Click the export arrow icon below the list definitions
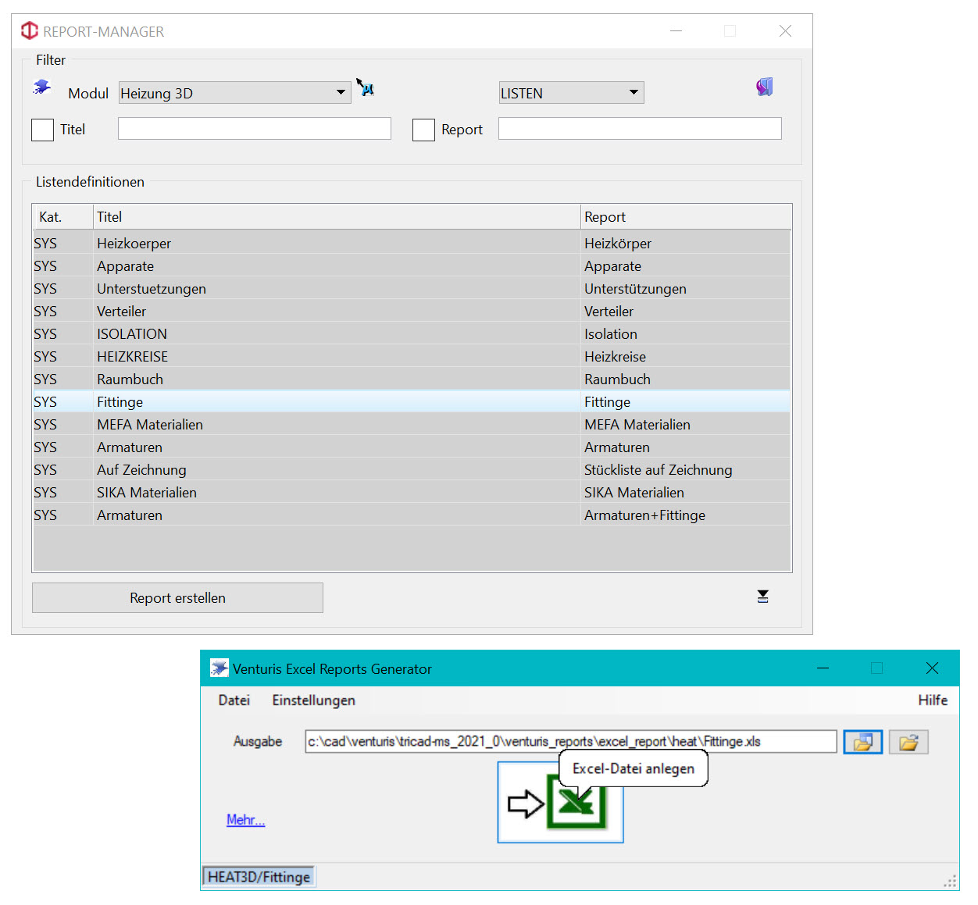 click(x=762, y=596)
